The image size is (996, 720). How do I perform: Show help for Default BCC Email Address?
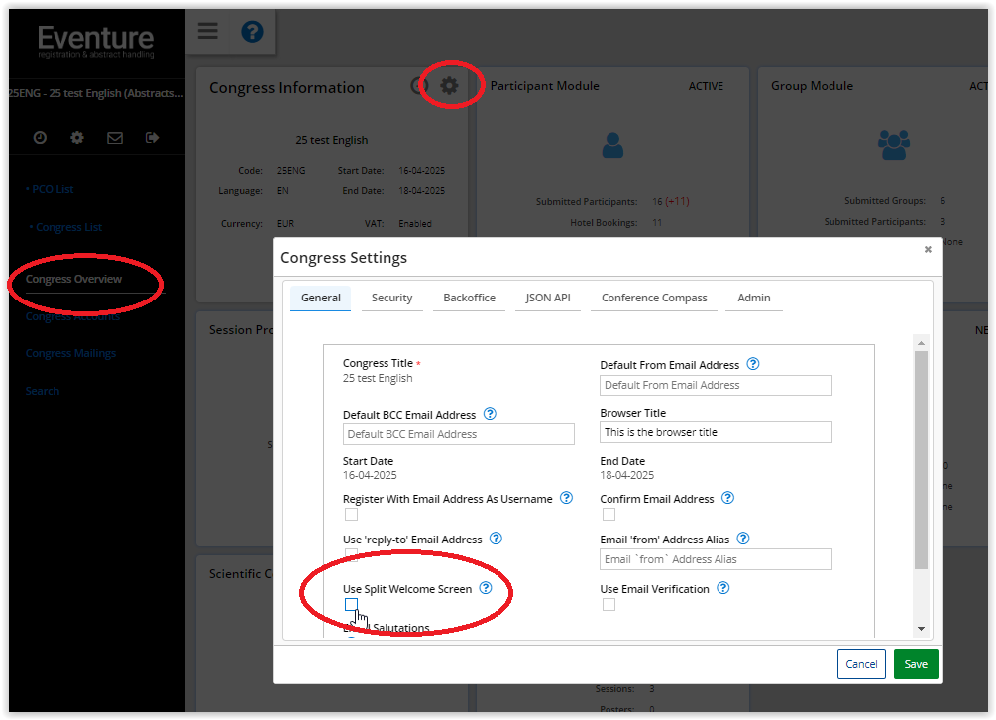click(x=490, y=414)
